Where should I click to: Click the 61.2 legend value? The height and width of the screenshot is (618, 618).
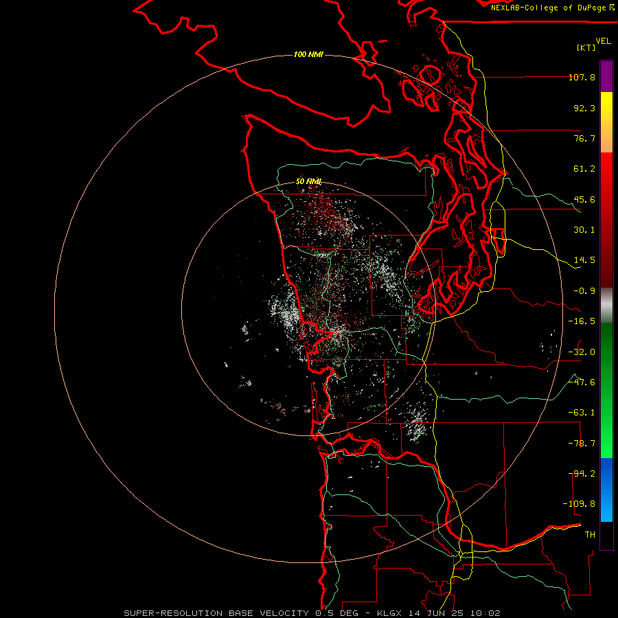coord(584,169)
